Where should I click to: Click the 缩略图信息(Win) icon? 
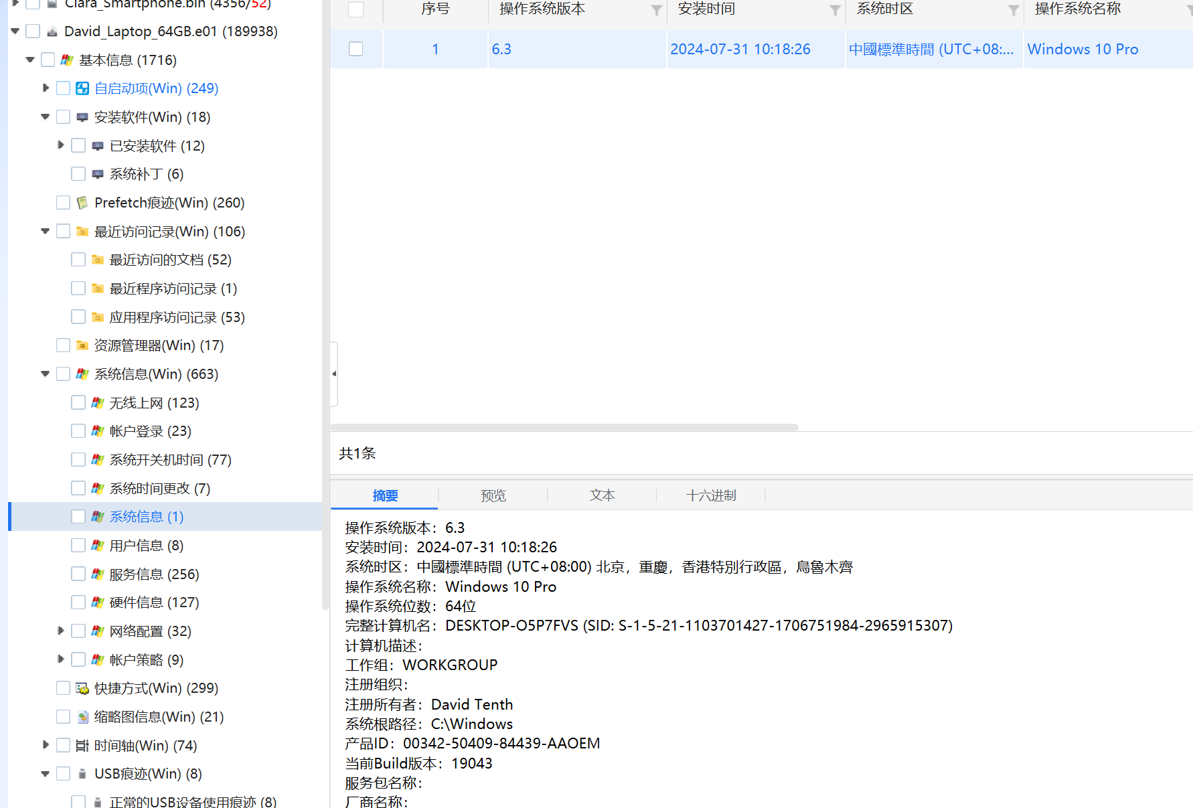tap(82, 717)
